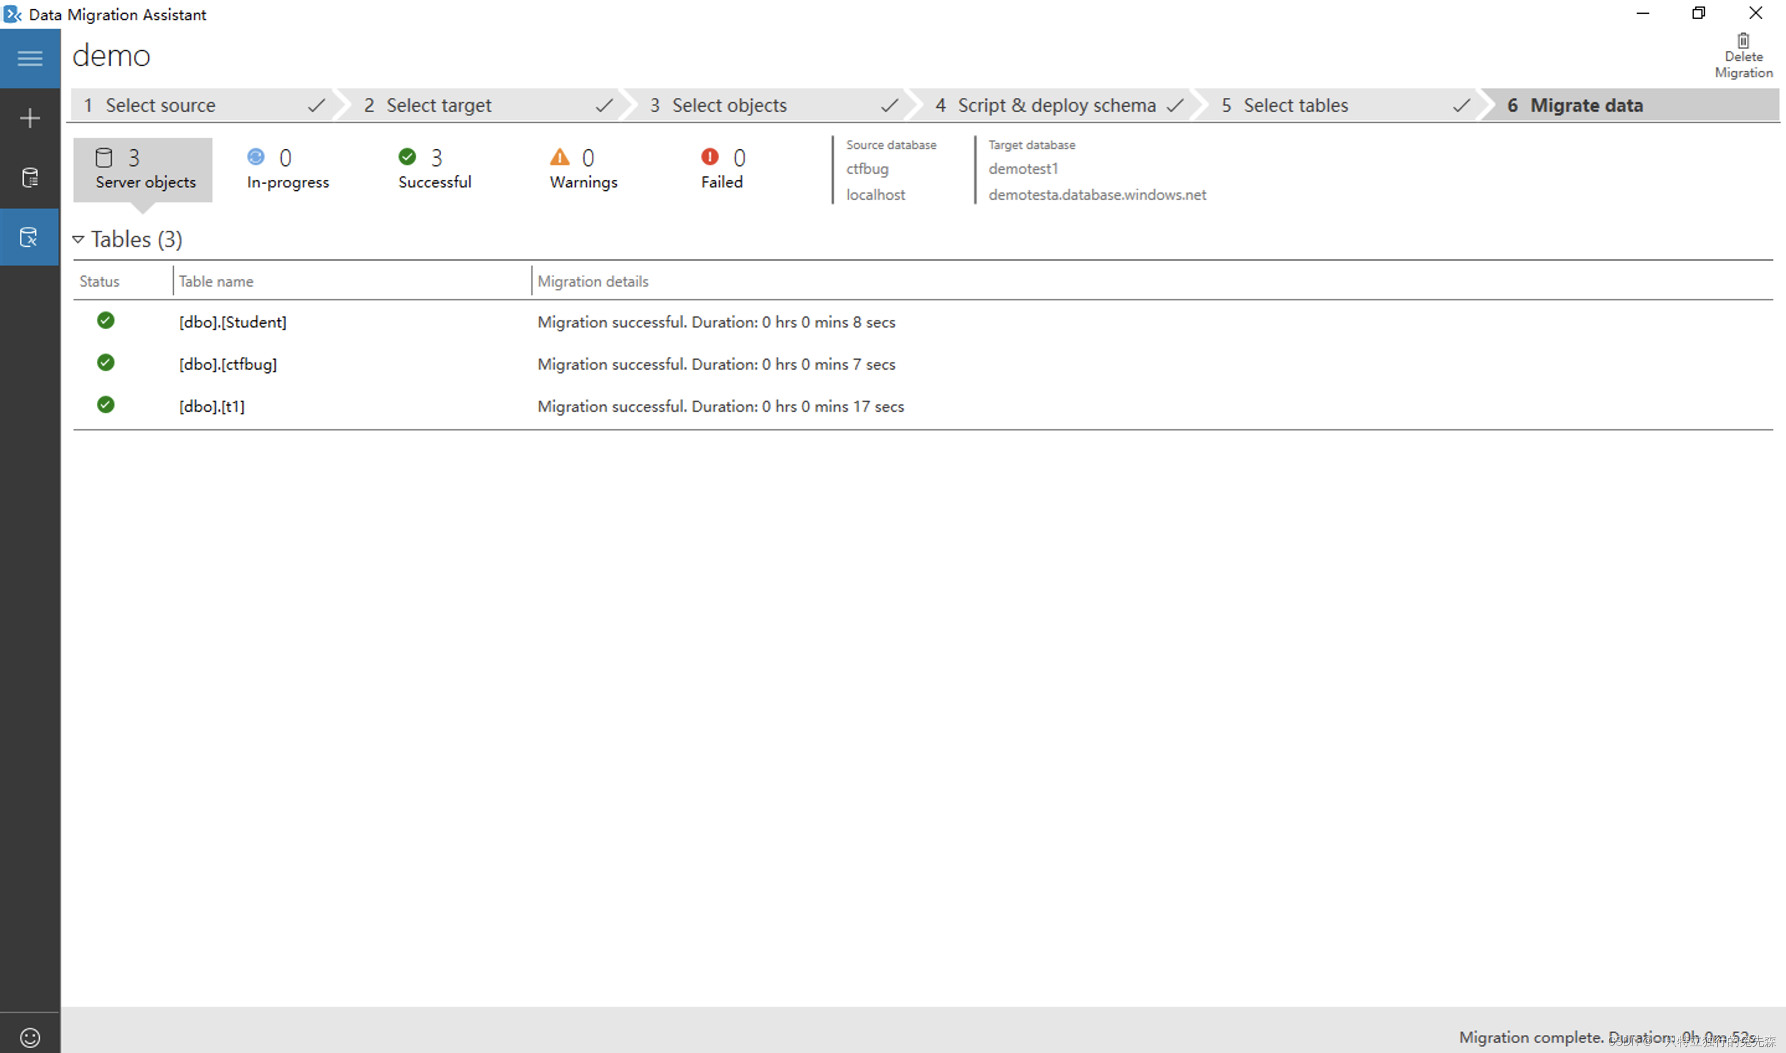Click migration details showing 17 secs

pos(720,407)
